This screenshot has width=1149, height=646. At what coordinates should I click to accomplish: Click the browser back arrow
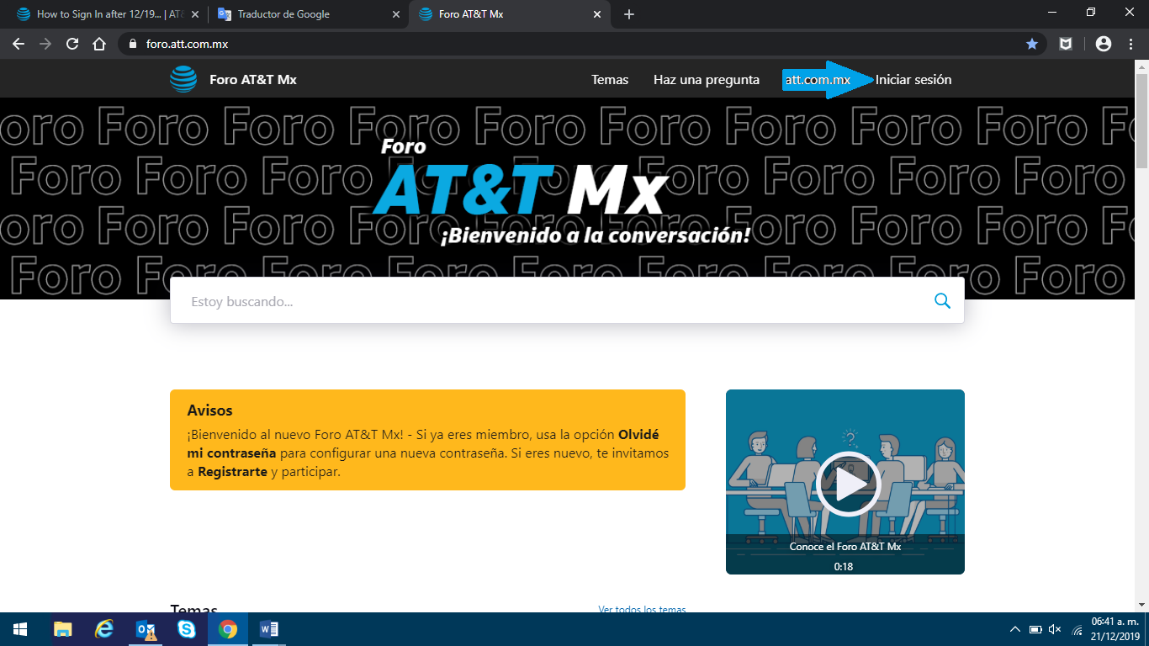point(19,44)
